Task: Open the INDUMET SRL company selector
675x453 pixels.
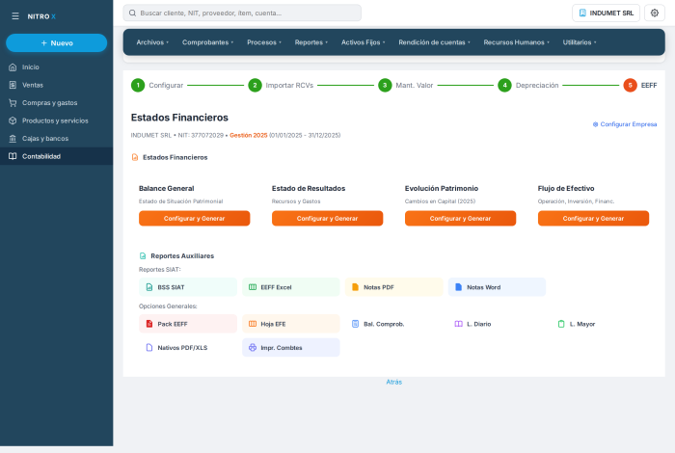Action: pos(606,13)
